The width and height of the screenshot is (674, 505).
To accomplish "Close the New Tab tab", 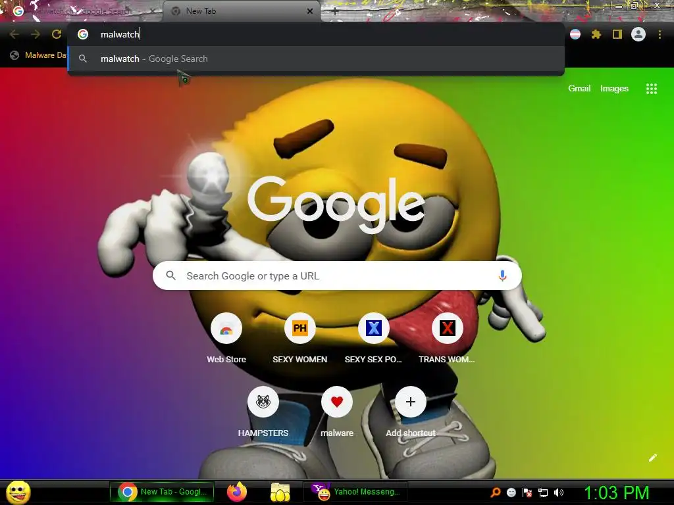I will pos(310,11).
